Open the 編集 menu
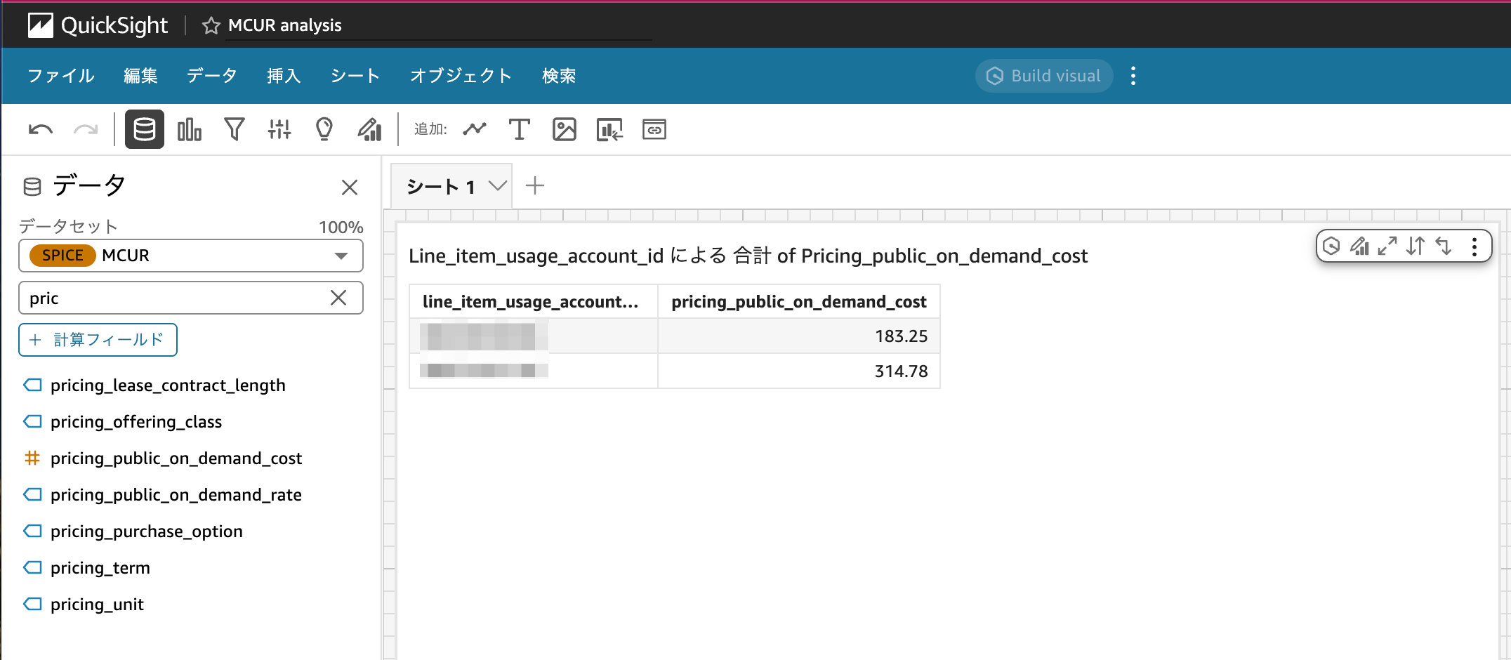This screenshot has height=660, width=1511. point(140,76)
